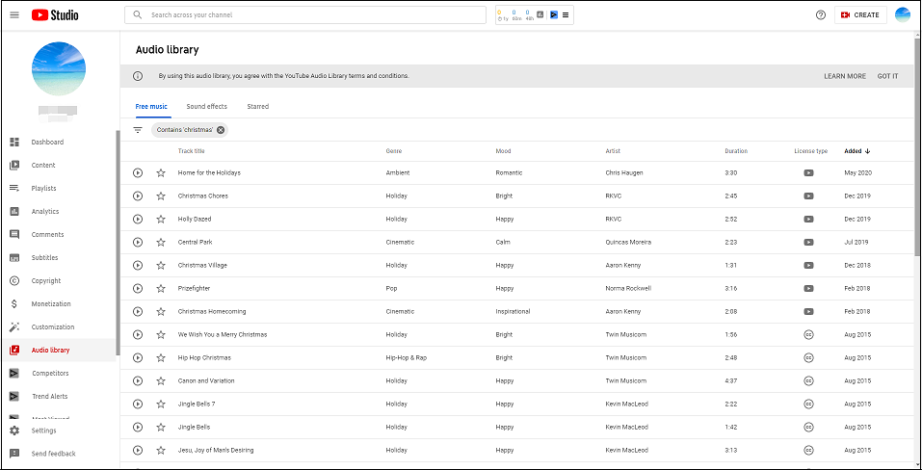This screenshot has width=922, height=470.
Task: Star the Holly Dazed track
Action: (161, 219)
